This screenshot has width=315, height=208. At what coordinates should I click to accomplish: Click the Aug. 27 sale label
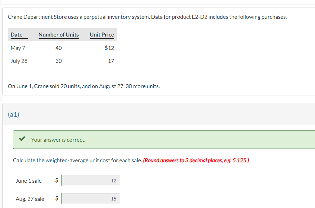click(30, 199)
